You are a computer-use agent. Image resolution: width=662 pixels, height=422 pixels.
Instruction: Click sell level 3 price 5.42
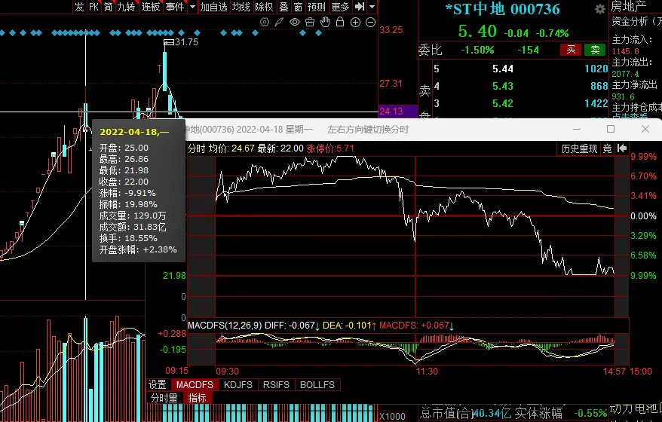click(x=503, y=103)
